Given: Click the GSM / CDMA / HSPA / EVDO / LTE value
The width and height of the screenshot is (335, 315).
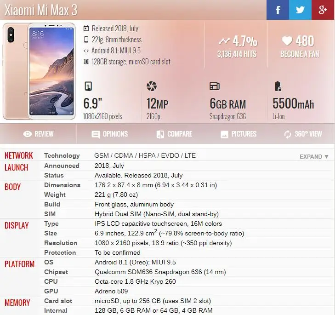Looking at the screenshot, I should (145, 156).
